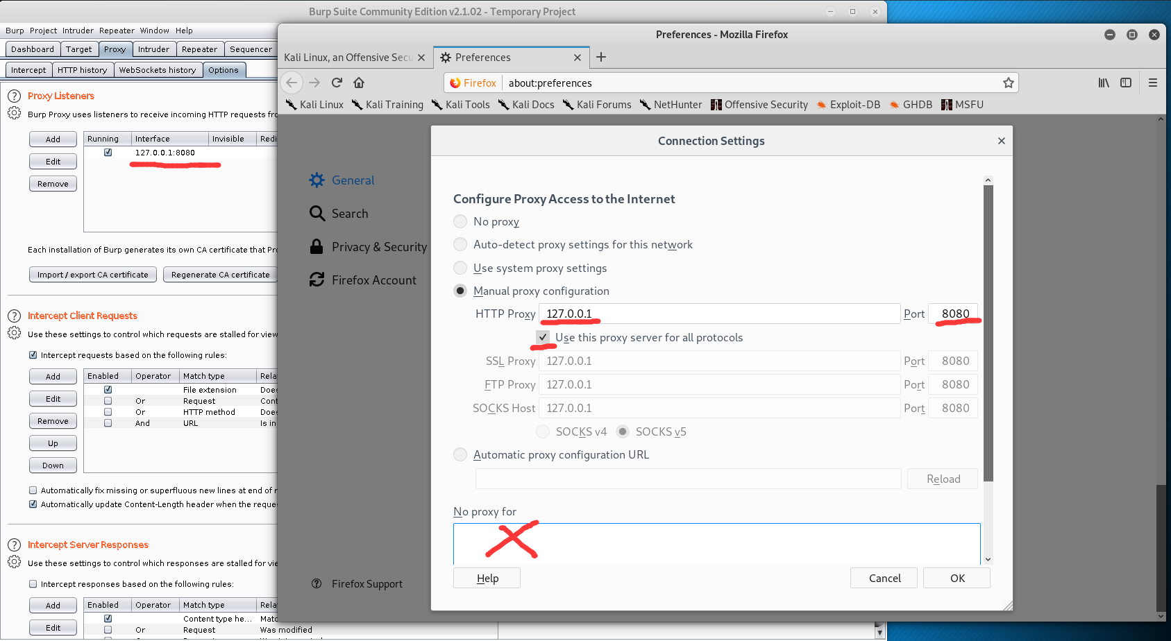Close the Kali Linux tab
Image resolution: width=1171 pixels, height=641 pixels.
point(421,58)
